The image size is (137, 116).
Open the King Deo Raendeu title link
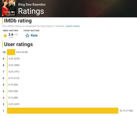tap(32, 5)
